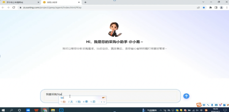229x112 pixels.
Task: View site security lock info
Action: coord(20,8)
